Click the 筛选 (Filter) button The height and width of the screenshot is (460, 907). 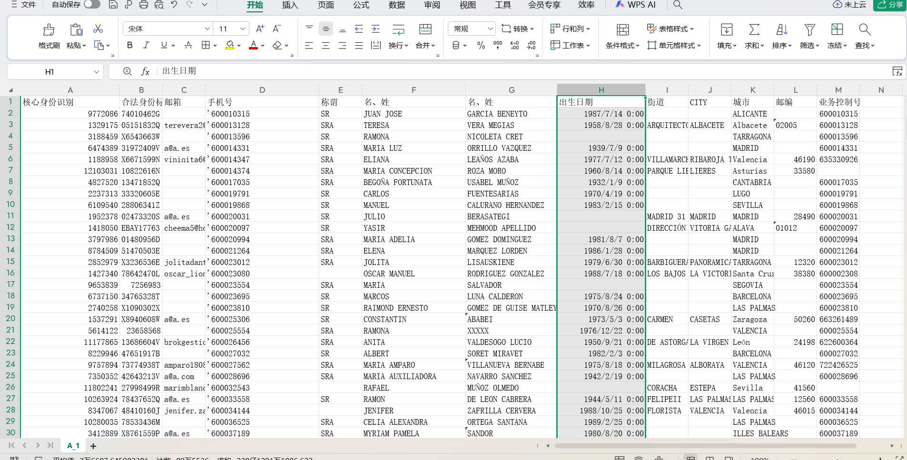click(x=809, y=36)
